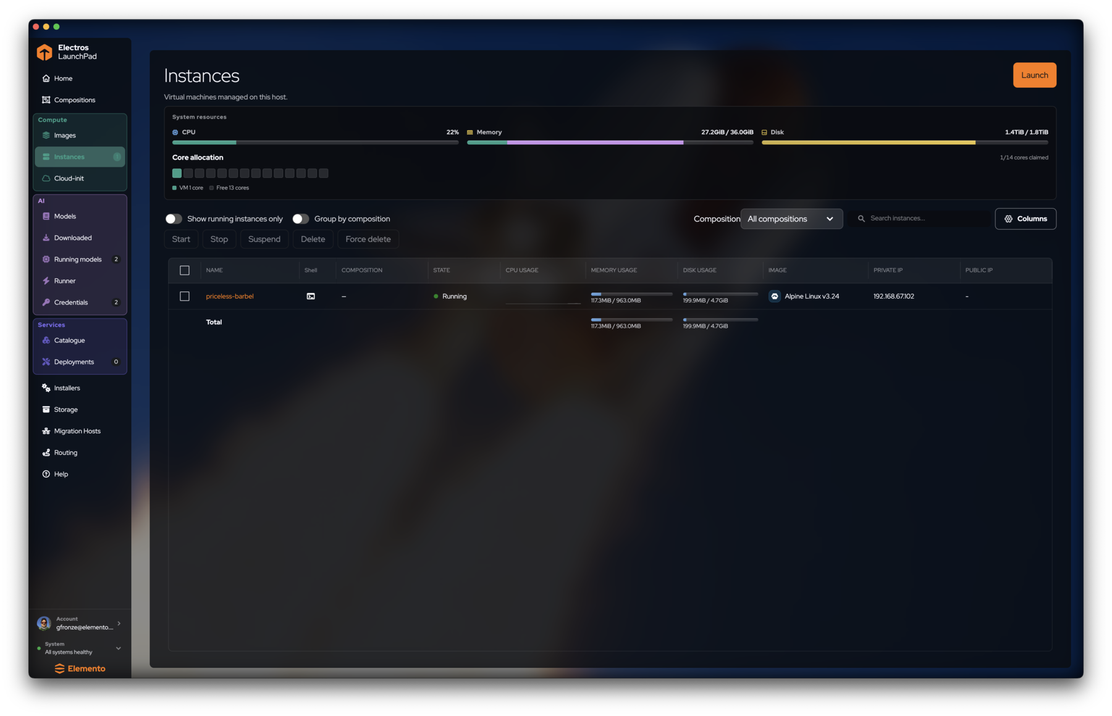Image resolution: width=1112 pixels, height=716 pixels.
Task: Click the Elemento logo at bottom
Action: (80, 668)
